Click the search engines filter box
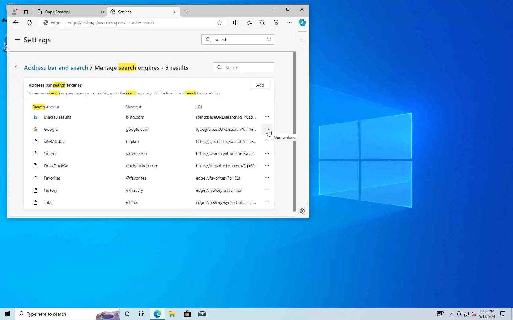This screenshot has width=513, height=320. (x=244, y=68)
